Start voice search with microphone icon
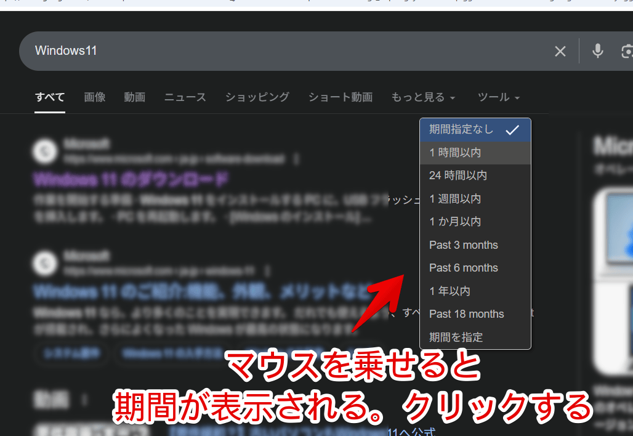The height and width of the screenshot is (436, 633). coord(598,51)
